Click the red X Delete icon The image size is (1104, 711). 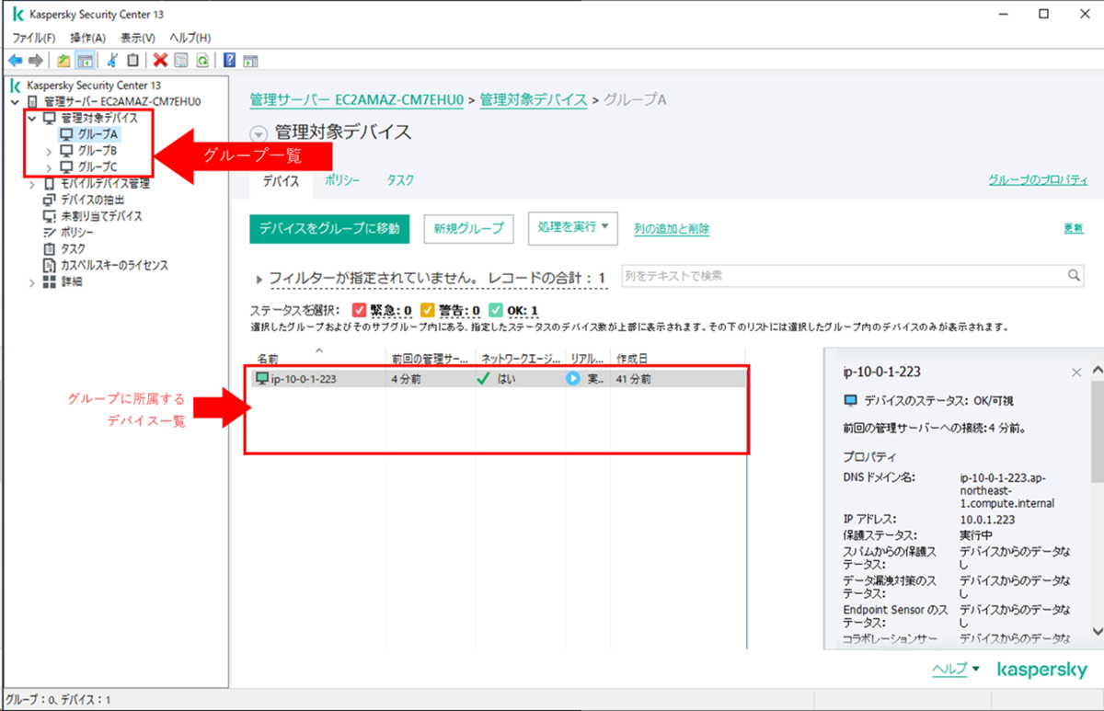(x=160, y=60)
